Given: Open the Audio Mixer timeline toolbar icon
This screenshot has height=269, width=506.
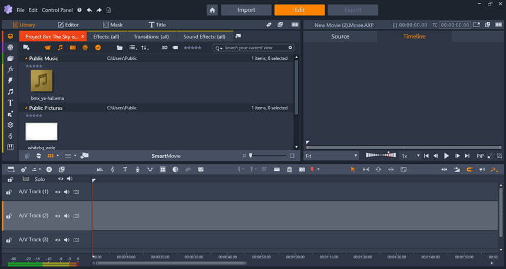Looking at the screenshot, I should 100,170.
